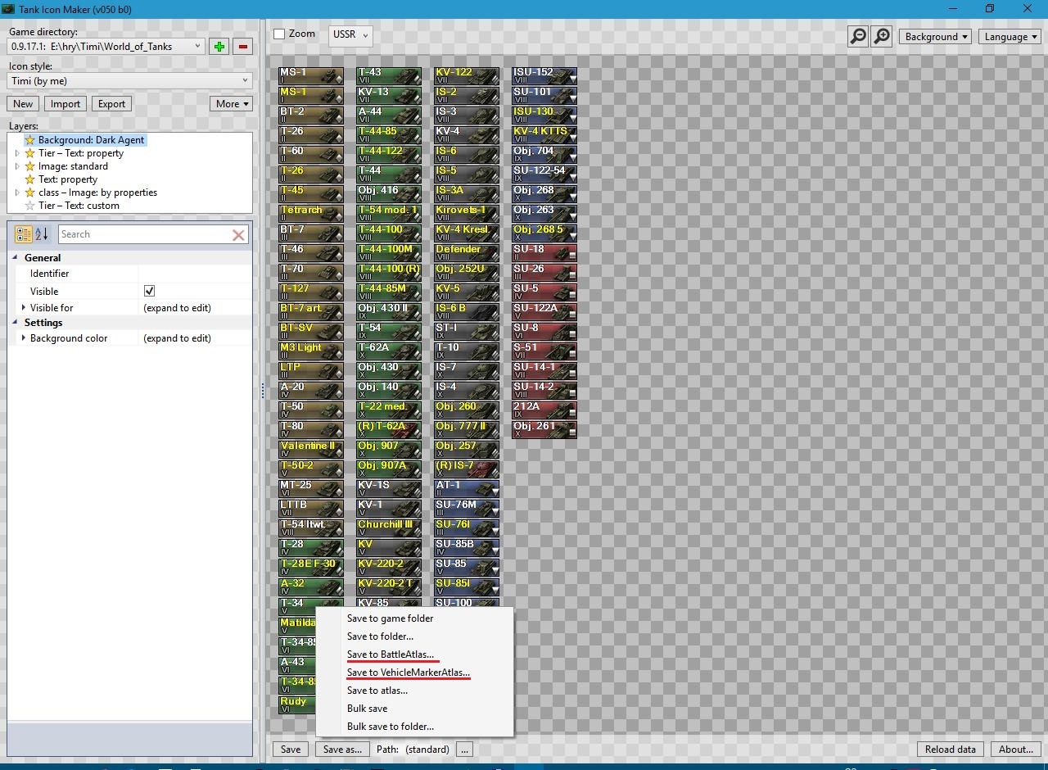Click the zoom out magnifier icon
The height and width of the screenshot is (770, 1048).
(857, 36)
